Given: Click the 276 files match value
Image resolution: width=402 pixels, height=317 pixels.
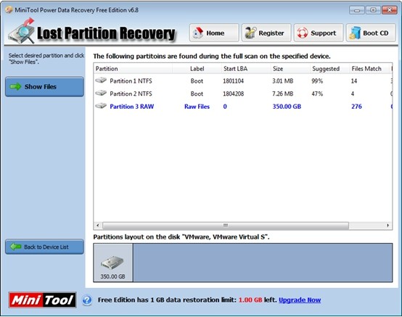Looking at the screenshot, I should 356,107.
